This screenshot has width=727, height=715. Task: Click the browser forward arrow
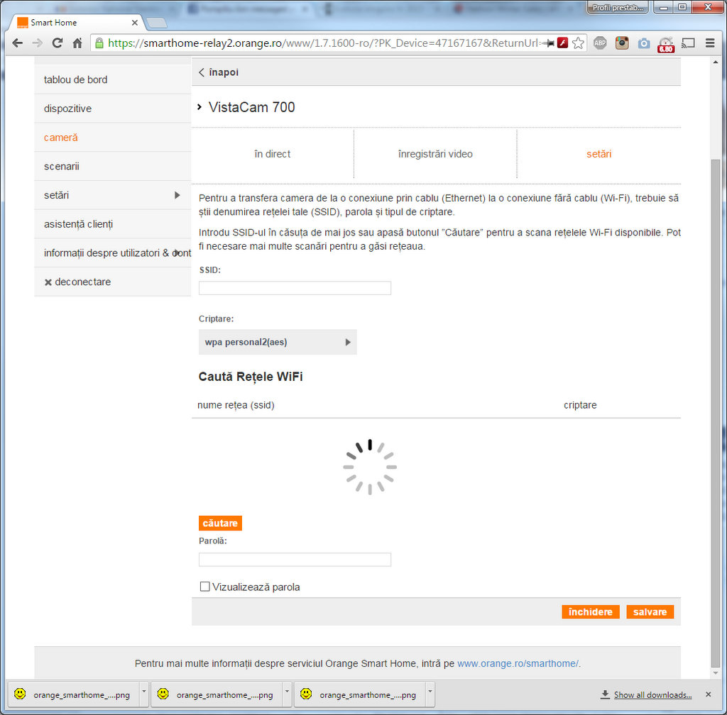point(38,43)
